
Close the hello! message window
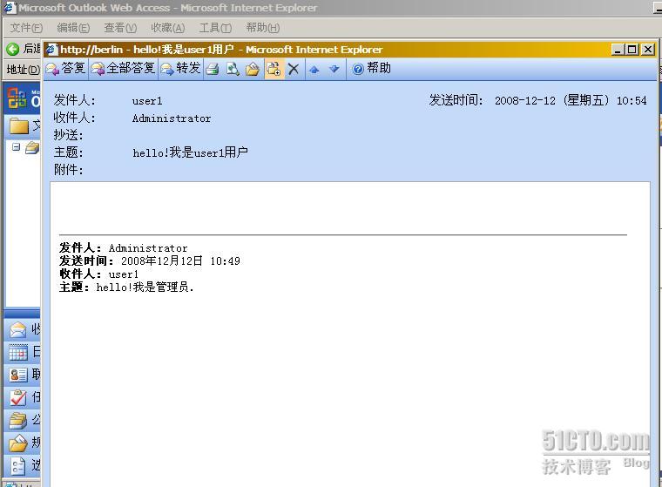coord(647,50)
